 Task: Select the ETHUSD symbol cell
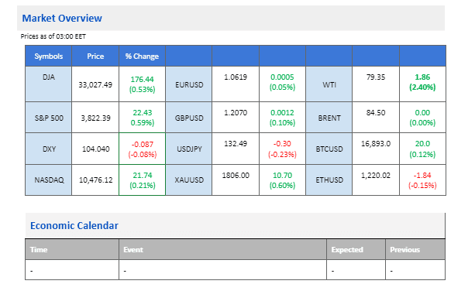tap(329, 180)
